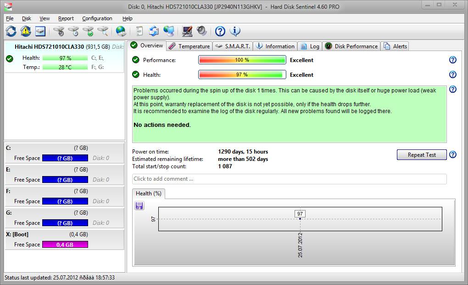Click the comment input field

tap(289, 179)
